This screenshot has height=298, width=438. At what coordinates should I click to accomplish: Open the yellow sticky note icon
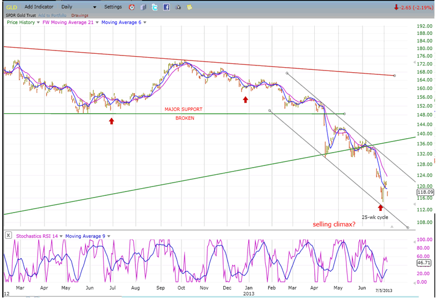189,7
